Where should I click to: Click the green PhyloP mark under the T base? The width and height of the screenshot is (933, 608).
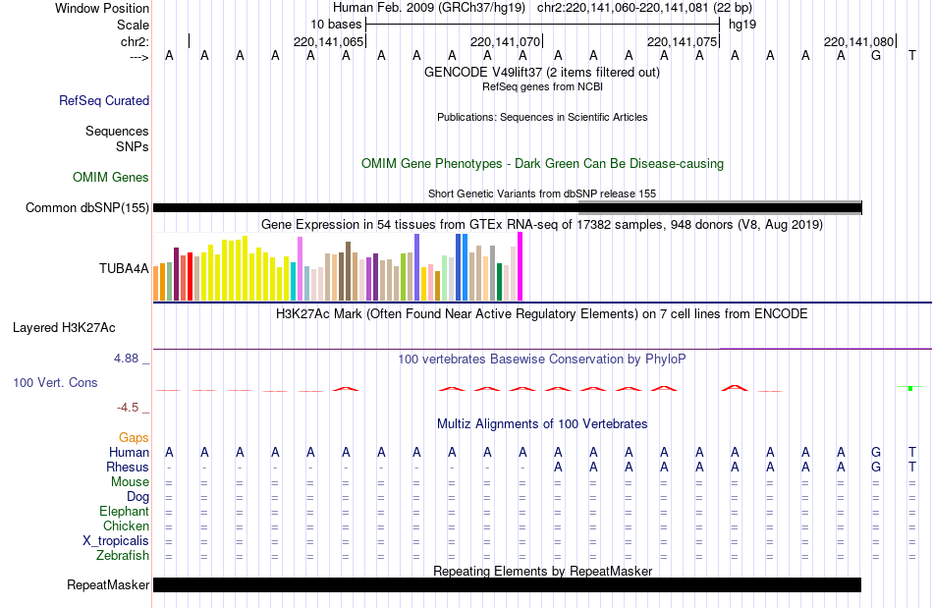coord(910,388)
